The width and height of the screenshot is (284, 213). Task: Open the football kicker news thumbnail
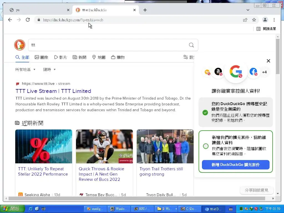click(104, 146)
